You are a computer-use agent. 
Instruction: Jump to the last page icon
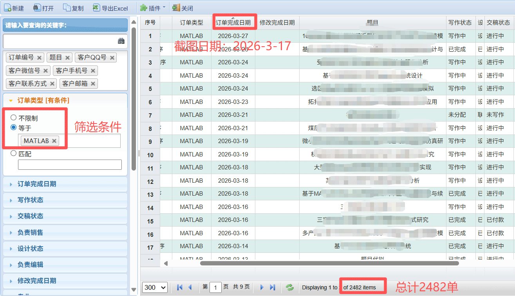point(273,287)
